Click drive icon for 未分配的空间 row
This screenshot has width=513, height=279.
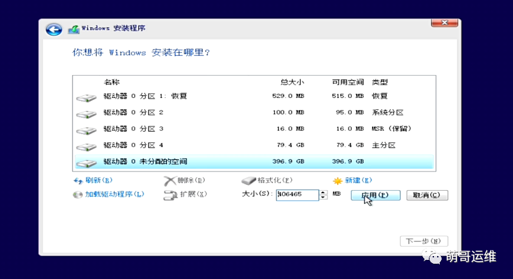[87, 163]
